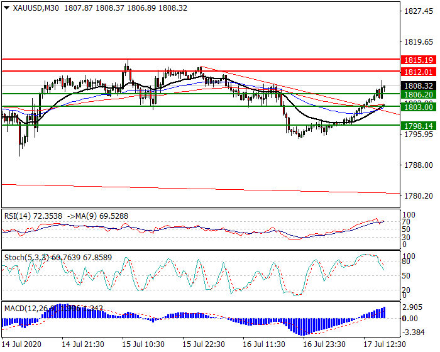Click the 14 Jul 21:30 time label

pyautogui.click(x=83, y=344)
